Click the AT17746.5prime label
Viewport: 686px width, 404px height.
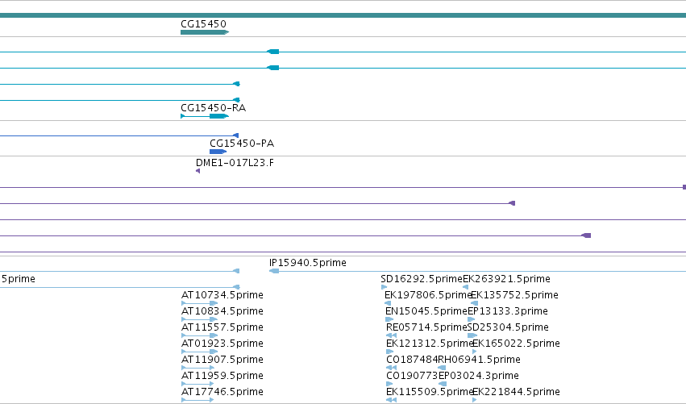pyautogui.click(x=222, y=392)
